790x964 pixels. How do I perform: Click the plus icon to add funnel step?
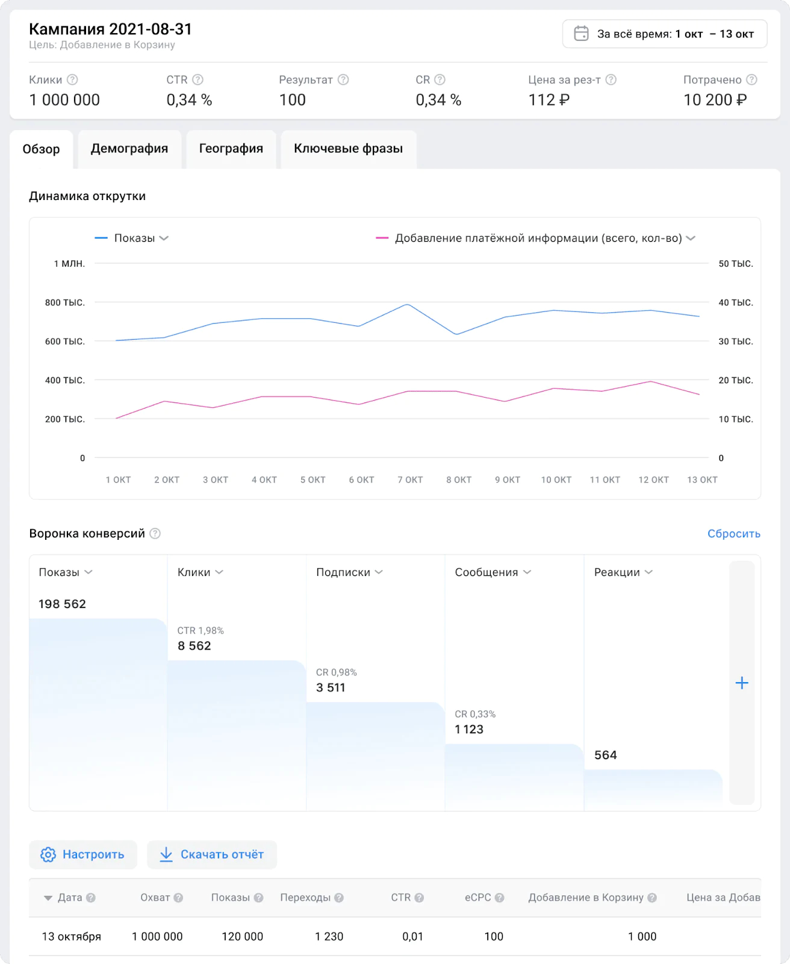742,683
